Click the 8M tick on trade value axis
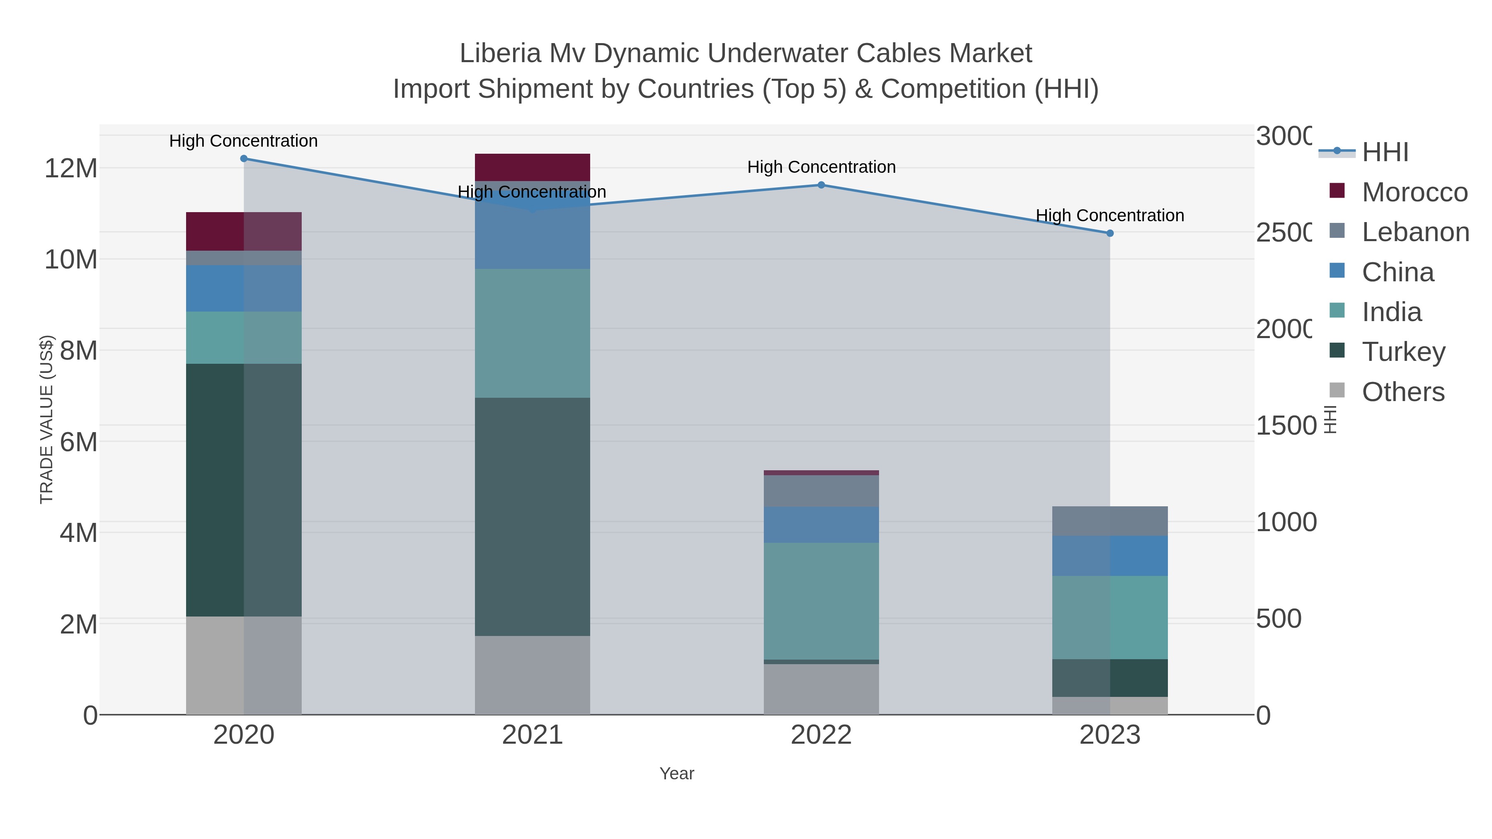The width and height of the screenshot is (1492, 839). pyautogui.click(x=78, y=350)
